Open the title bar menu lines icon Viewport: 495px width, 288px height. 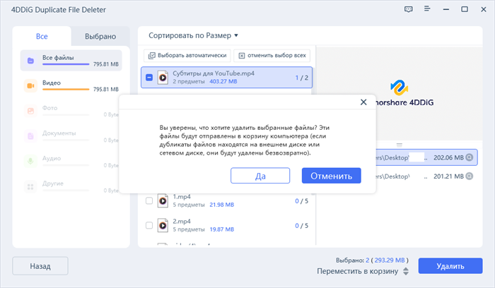point(427,8)
